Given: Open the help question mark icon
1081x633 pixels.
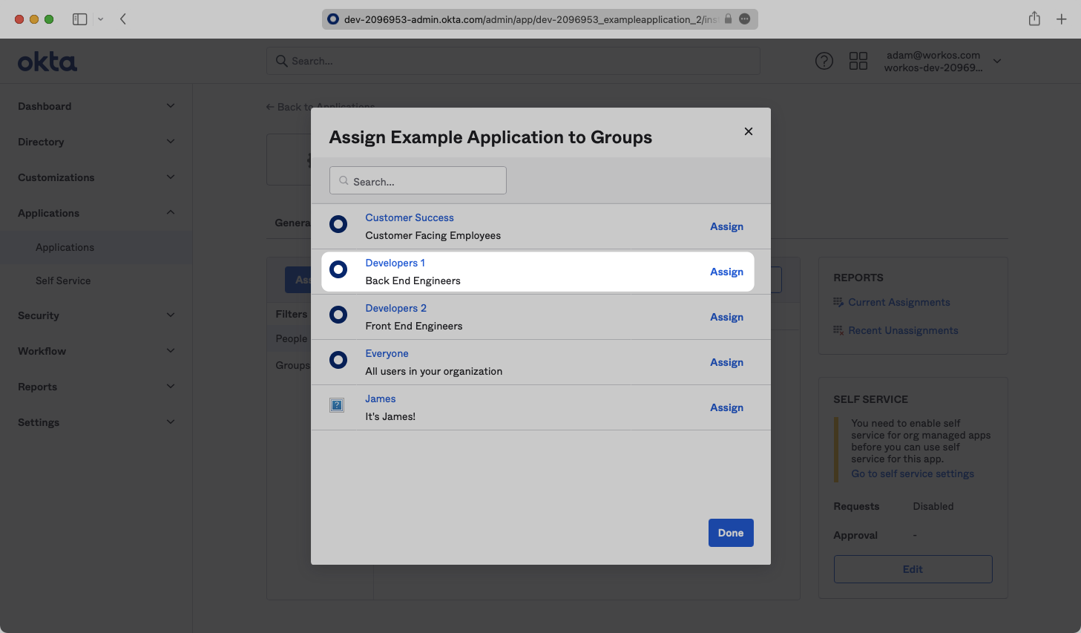Looking at the screenshot, I should (x=824, y=61).
